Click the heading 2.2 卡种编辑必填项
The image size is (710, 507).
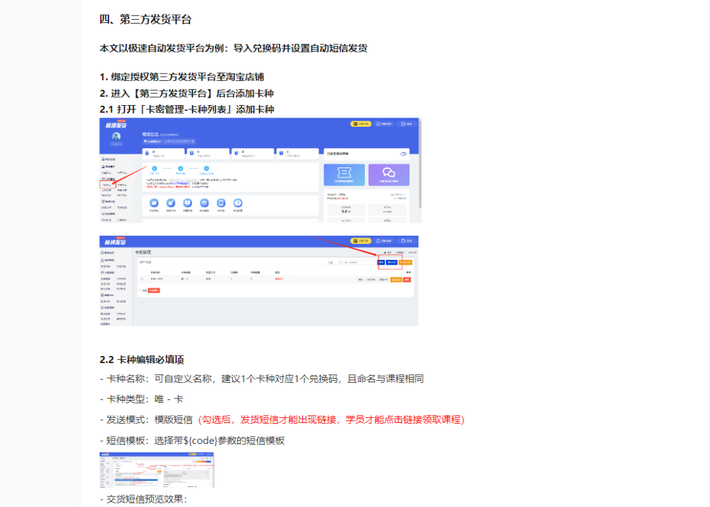[142, 359]
